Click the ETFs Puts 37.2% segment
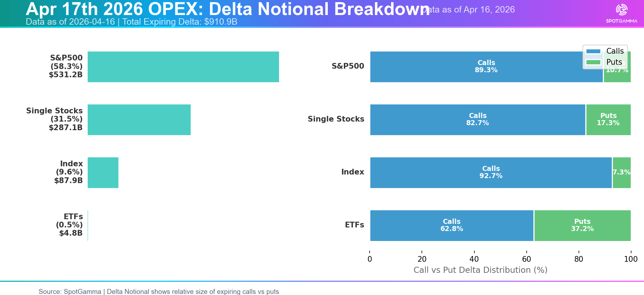The width and height of the screenshot is (644, 295). [582, 226]
